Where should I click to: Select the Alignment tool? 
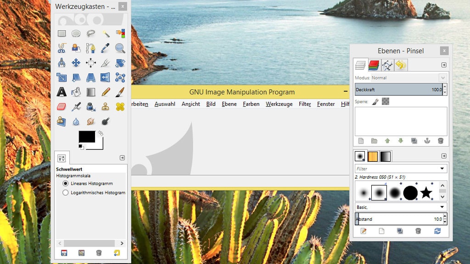click(90, 62)
